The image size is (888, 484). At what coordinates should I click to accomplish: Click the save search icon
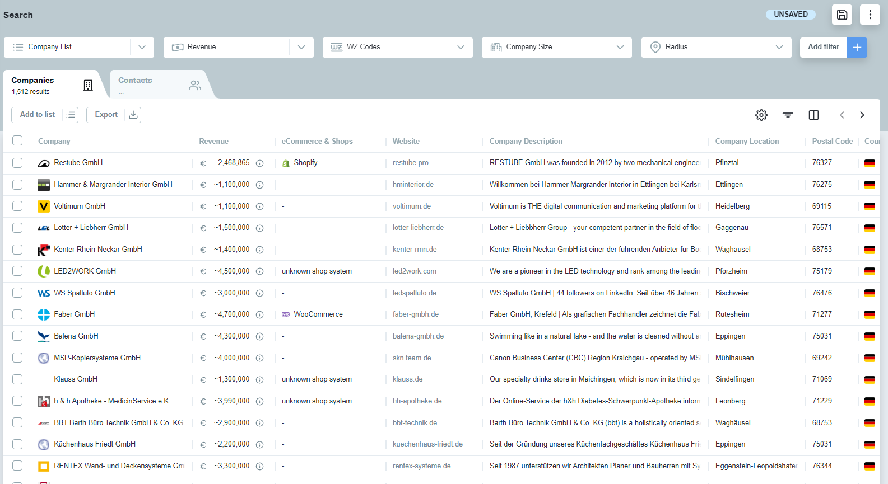point(842,15)
